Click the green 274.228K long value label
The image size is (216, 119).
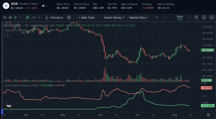[x=208, y=106]
